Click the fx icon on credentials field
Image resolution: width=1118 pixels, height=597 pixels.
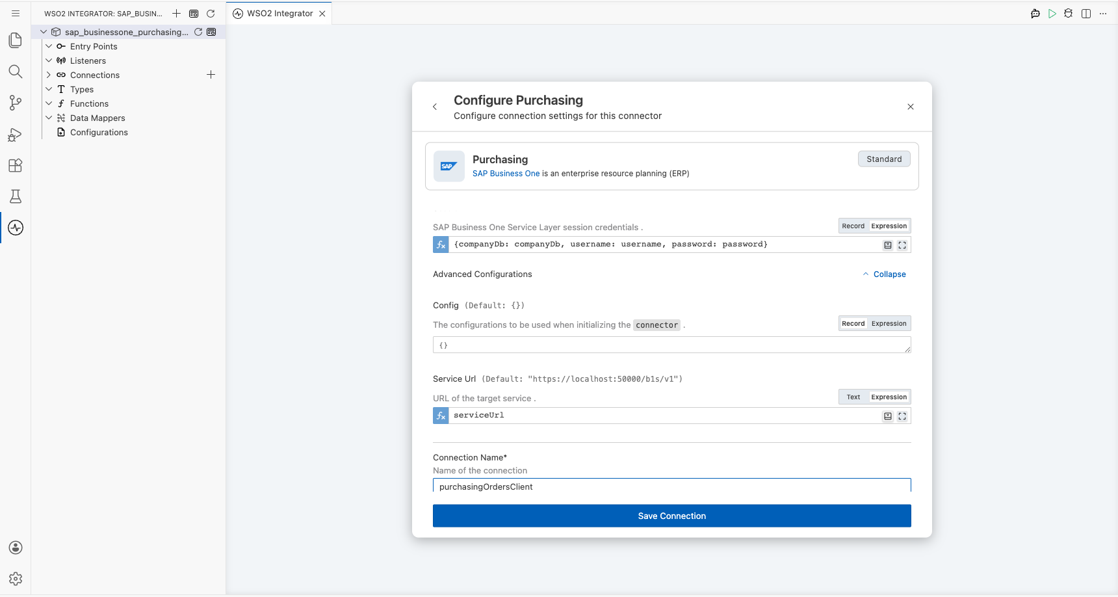[441, 245]
